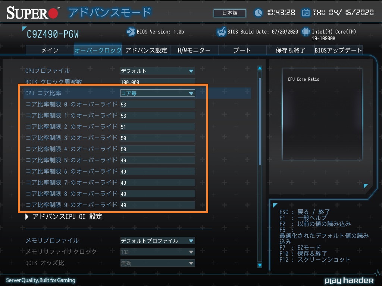Edit the core ratio limit 0 override field
382x286 pixels.
tap(158, 105)
